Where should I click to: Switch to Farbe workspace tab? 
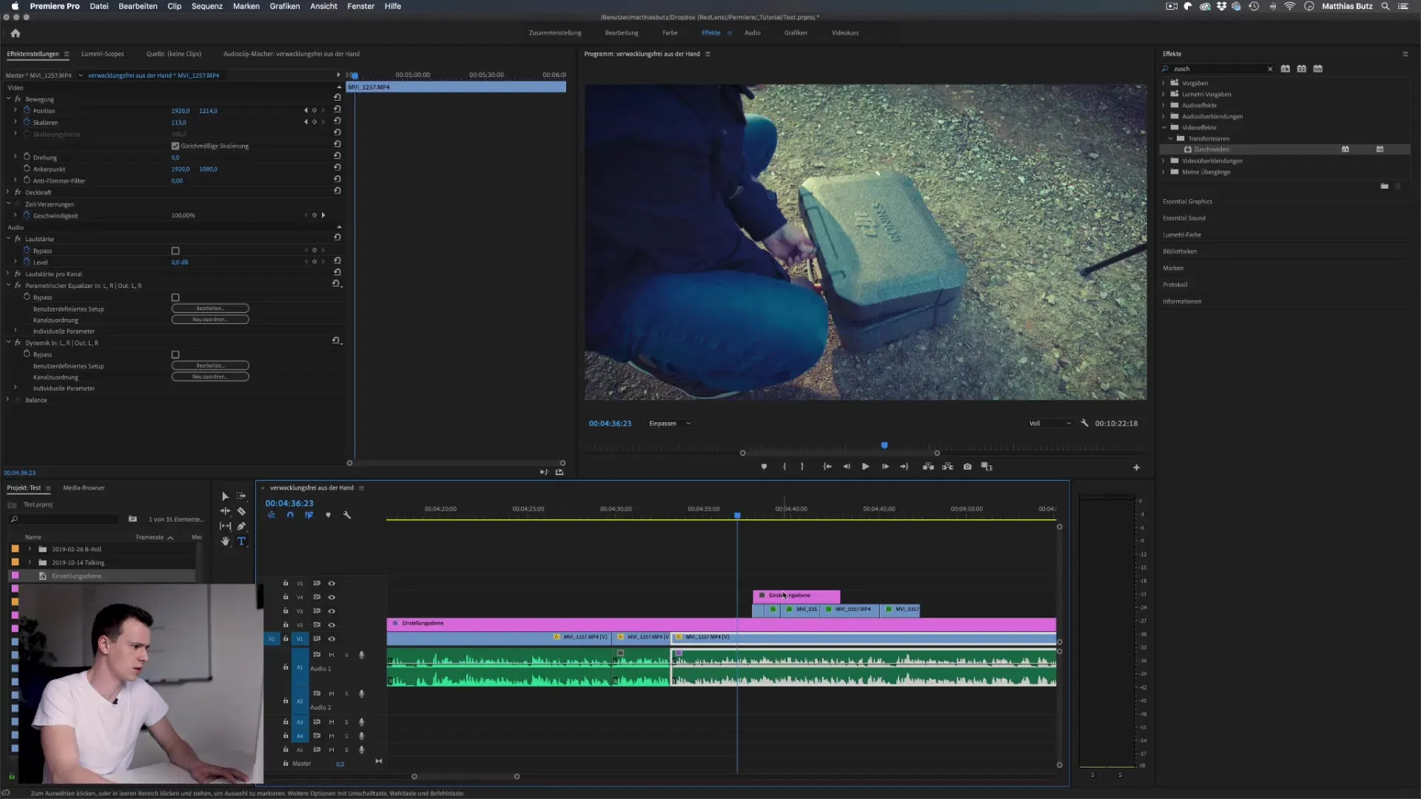pos(670,33)
